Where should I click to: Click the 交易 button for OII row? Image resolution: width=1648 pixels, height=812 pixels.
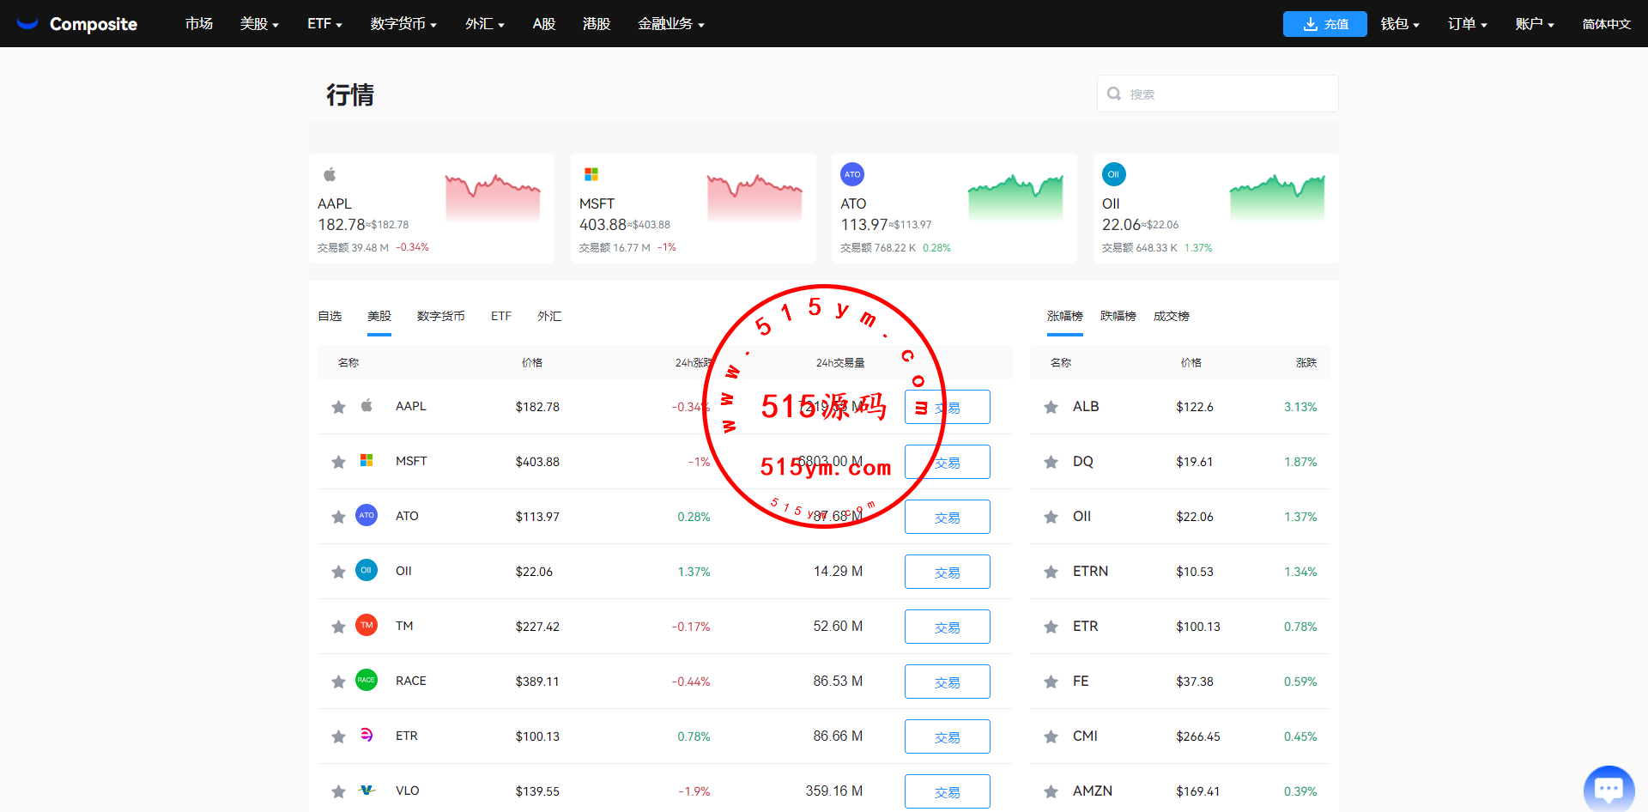[x=947, y=572]
